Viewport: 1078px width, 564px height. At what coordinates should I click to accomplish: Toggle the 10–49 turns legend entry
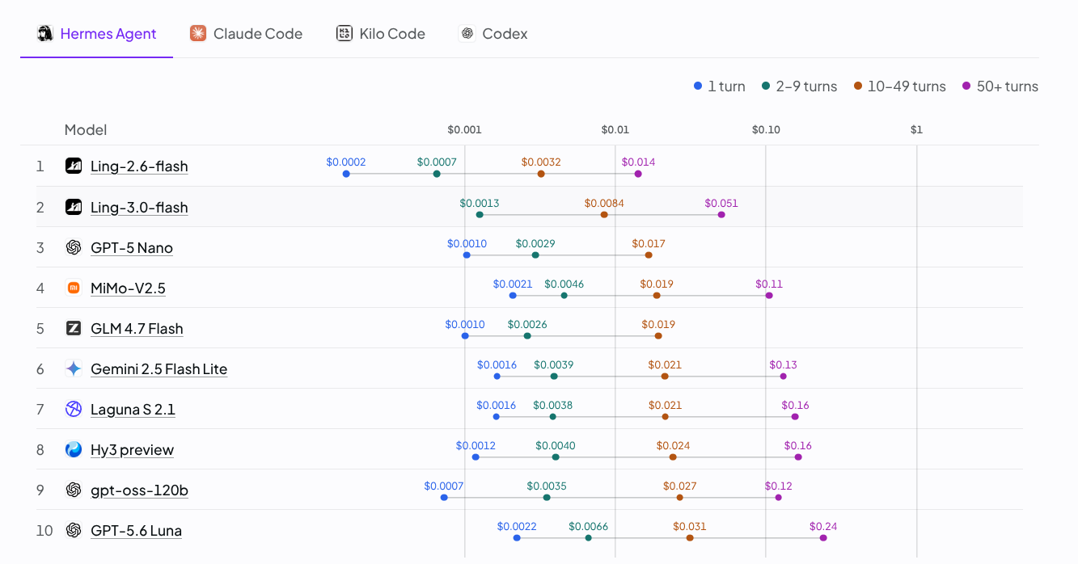[x=899, y=86]
